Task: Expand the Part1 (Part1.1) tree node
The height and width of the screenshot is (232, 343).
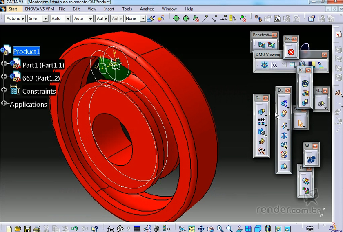Action: click(4, 64)
